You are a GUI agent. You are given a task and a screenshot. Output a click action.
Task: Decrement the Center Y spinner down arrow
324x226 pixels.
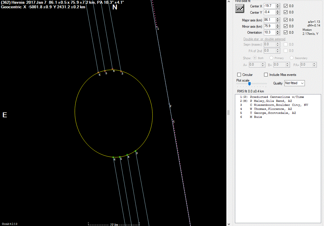click(x=277, y=13)
